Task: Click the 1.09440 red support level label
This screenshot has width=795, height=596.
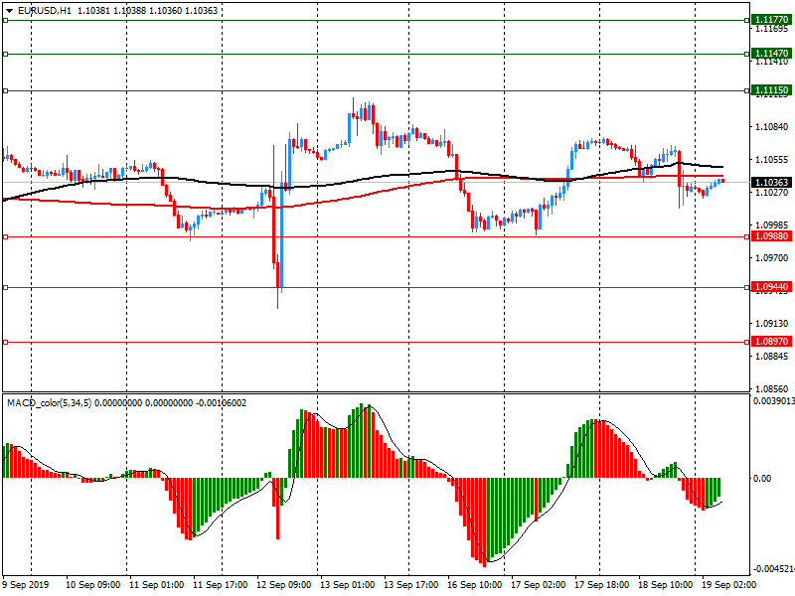Action: click(x=771, y=287)
